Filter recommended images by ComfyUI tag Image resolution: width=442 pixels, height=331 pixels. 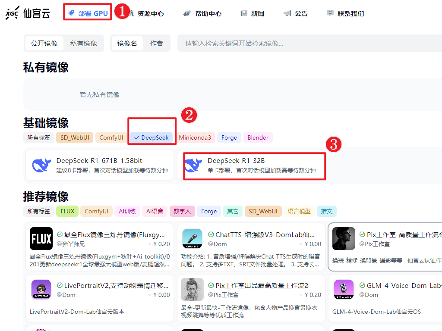[x=96, y=211]
